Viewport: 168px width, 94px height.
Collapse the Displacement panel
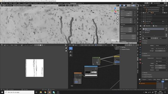(146, 56)
